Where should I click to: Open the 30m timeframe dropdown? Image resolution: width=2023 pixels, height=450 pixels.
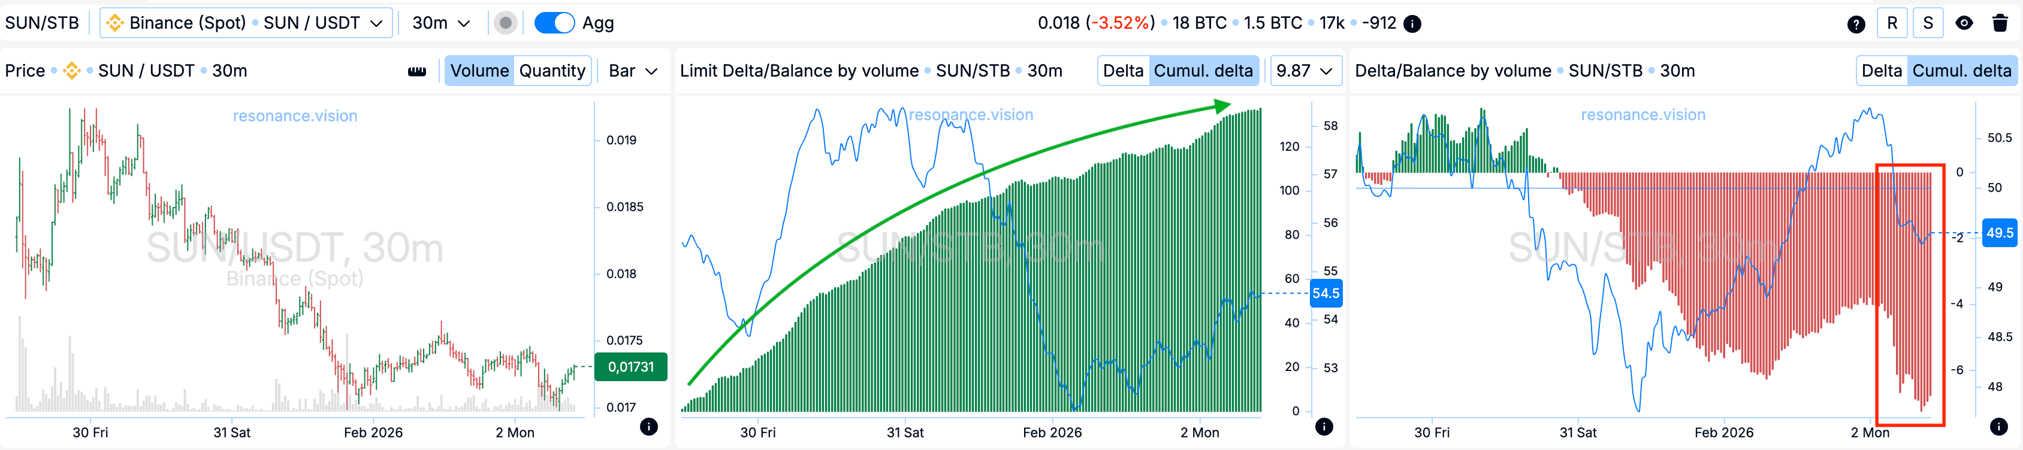pyautogui.click(x=442, y=23)
